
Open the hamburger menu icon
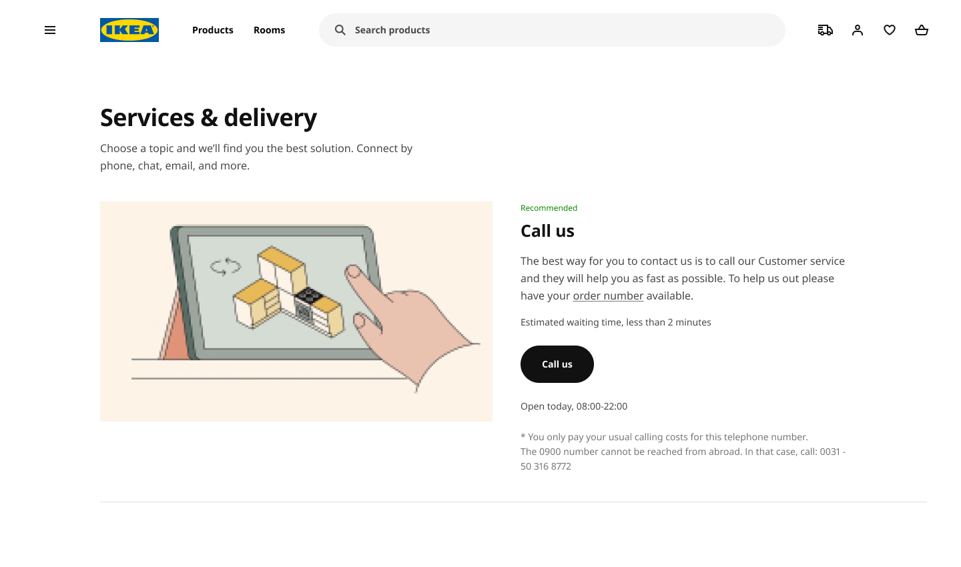(x=50, y=30)
